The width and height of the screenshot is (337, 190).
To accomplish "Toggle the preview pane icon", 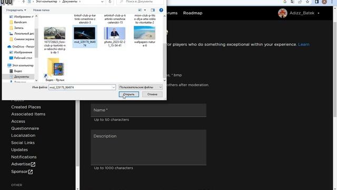I will coord(153,10).
